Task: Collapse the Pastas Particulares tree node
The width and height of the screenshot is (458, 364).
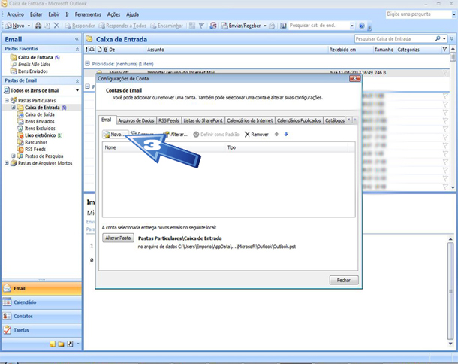Action: [7, 100]
